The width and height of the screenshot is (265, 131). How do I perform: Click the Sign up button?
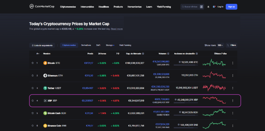tap(231, 7)
